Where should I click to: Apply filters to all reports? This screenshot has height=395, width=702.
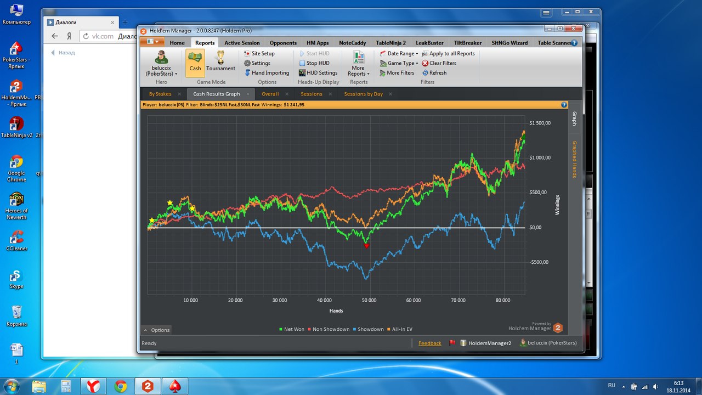coord(448,54)
